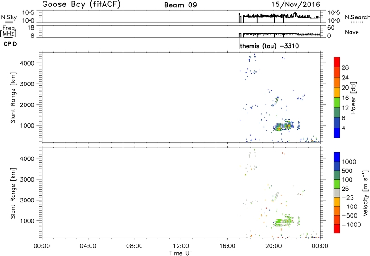Screen dimensions: 370x256
Task: Select the "20:00" time tick label
Action: [274, 246]
